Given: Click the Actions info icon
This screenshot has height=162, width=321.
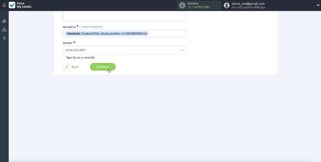Looking at the screenshot, I should (x=182, y=5).
